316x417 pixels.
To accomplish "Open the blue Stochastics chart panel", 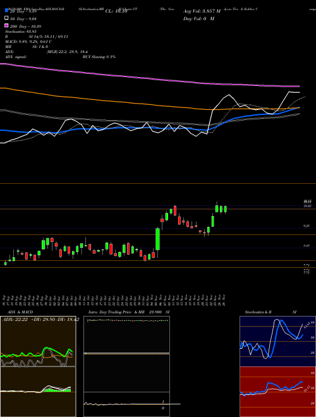I will pos(277,341).
